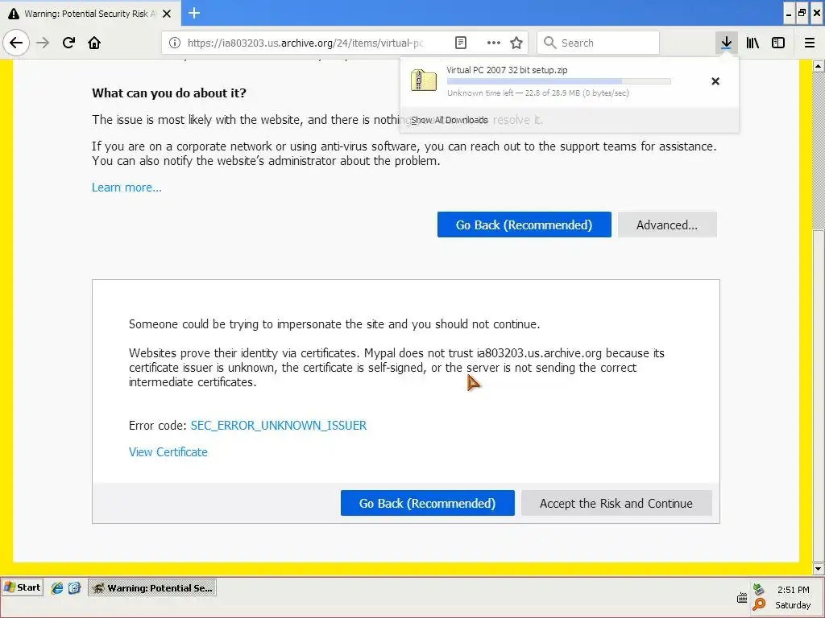
Task: Click the forward navigation arrow
Action: 44,43
